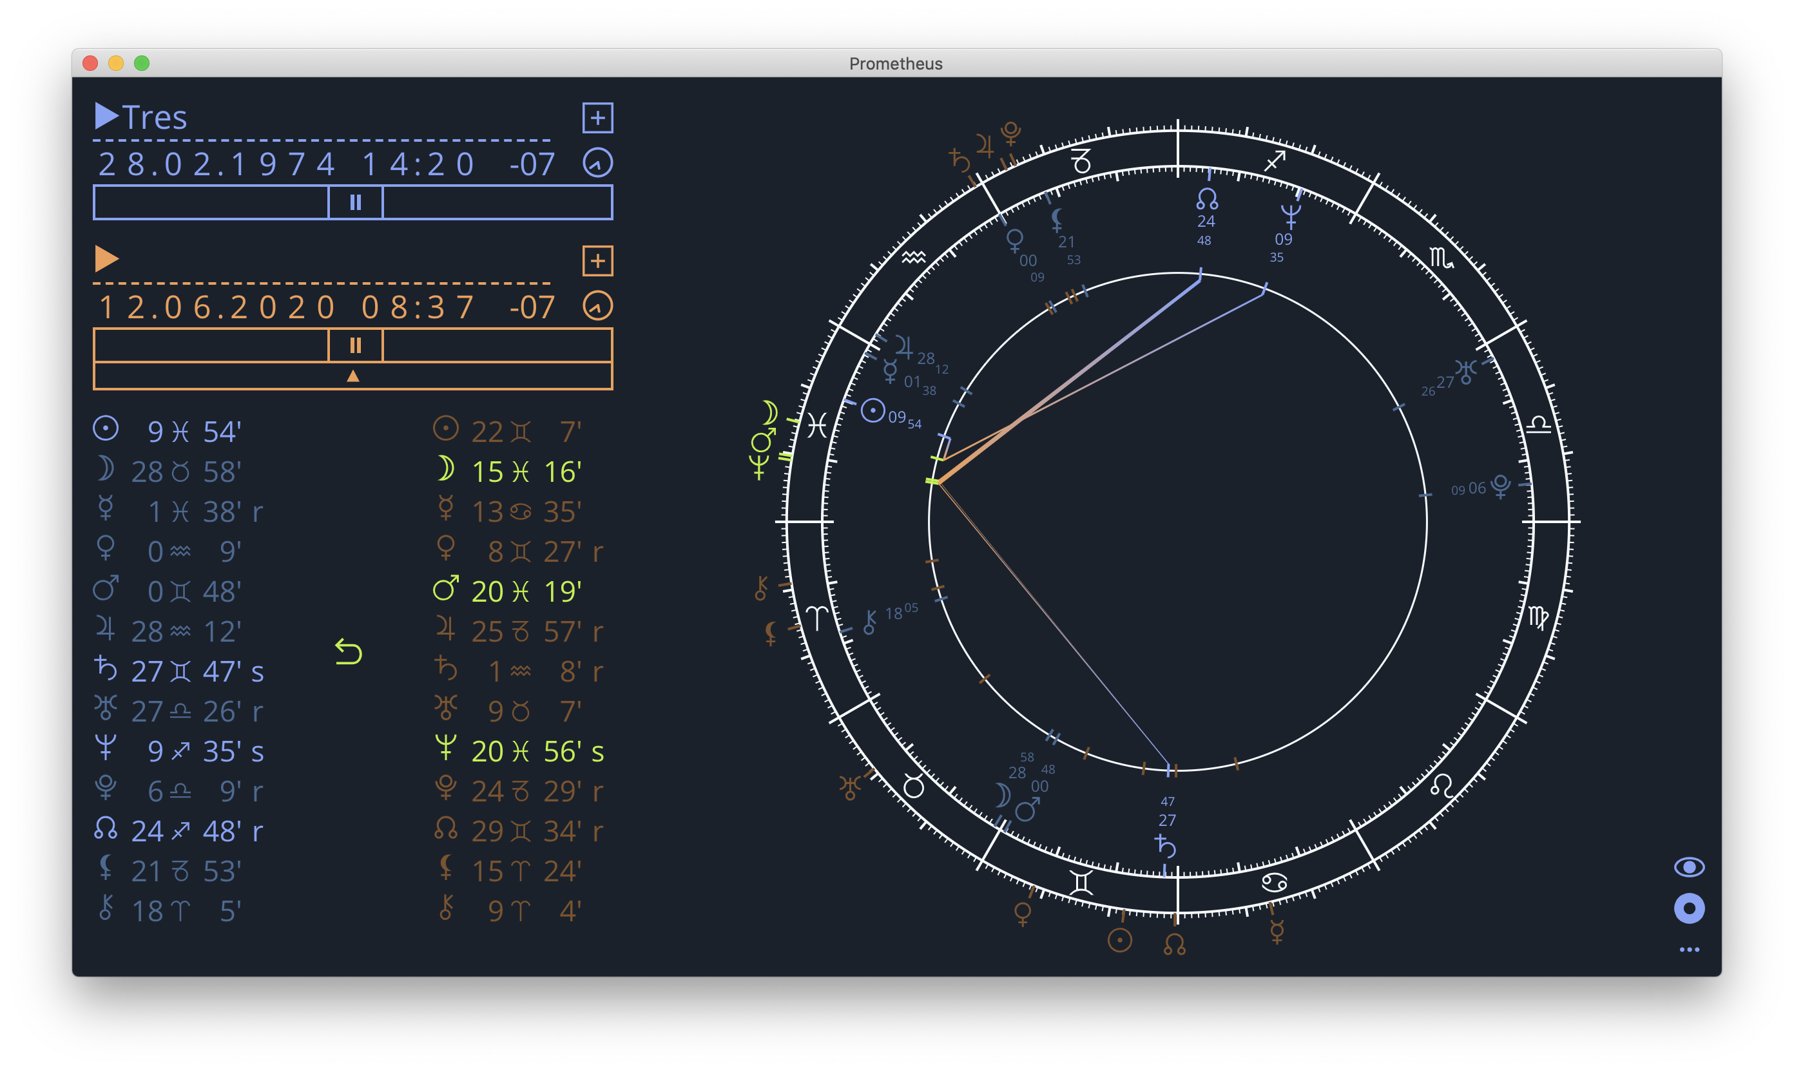1794x1072 pixels.
Task: Click the yellow-green swap arrow between planet lists
Action: pos(348,651)
